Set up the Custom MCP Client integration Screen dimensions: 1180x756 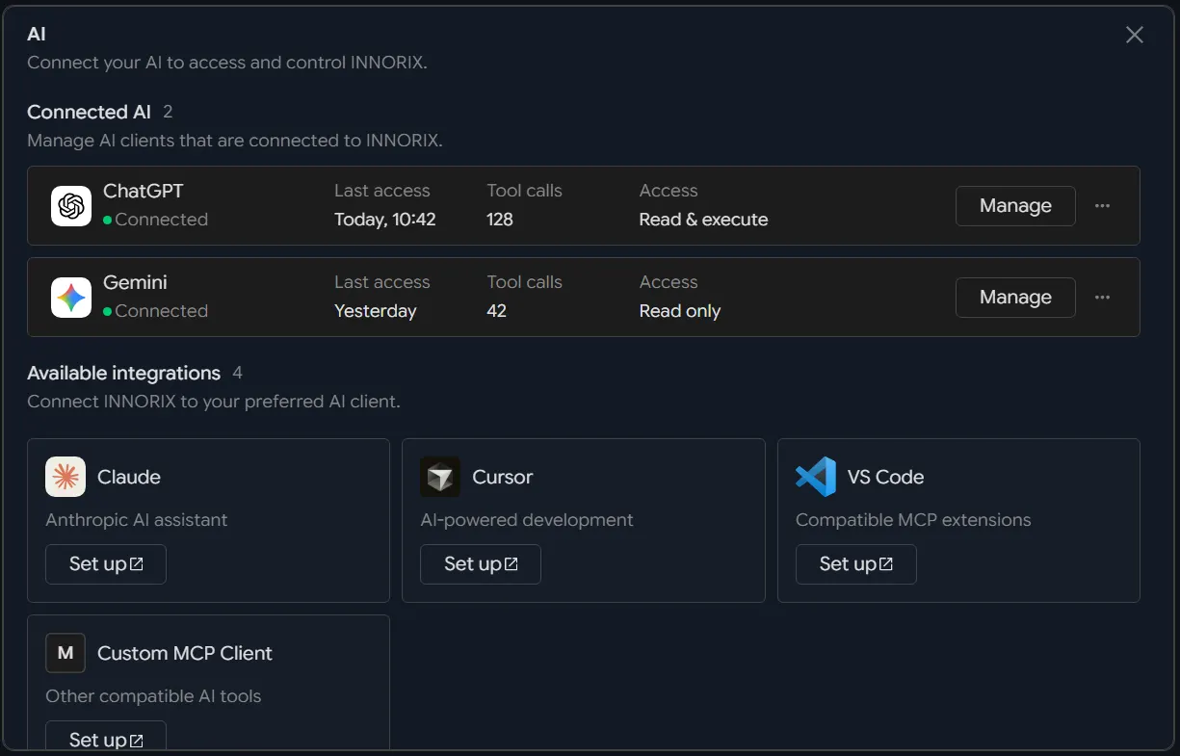tap(106, 737)
